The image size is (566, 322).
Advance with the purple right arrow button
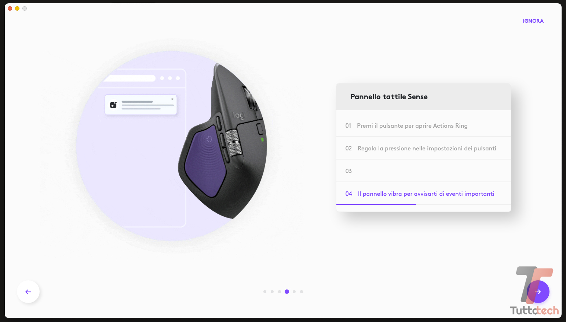538,292
